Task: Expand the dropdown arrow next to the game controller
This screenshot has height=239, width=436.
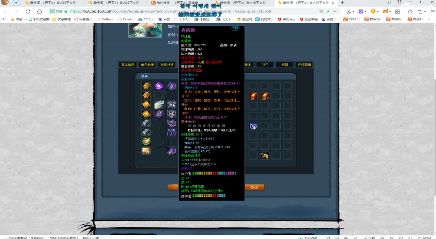Action: point(390,12)
